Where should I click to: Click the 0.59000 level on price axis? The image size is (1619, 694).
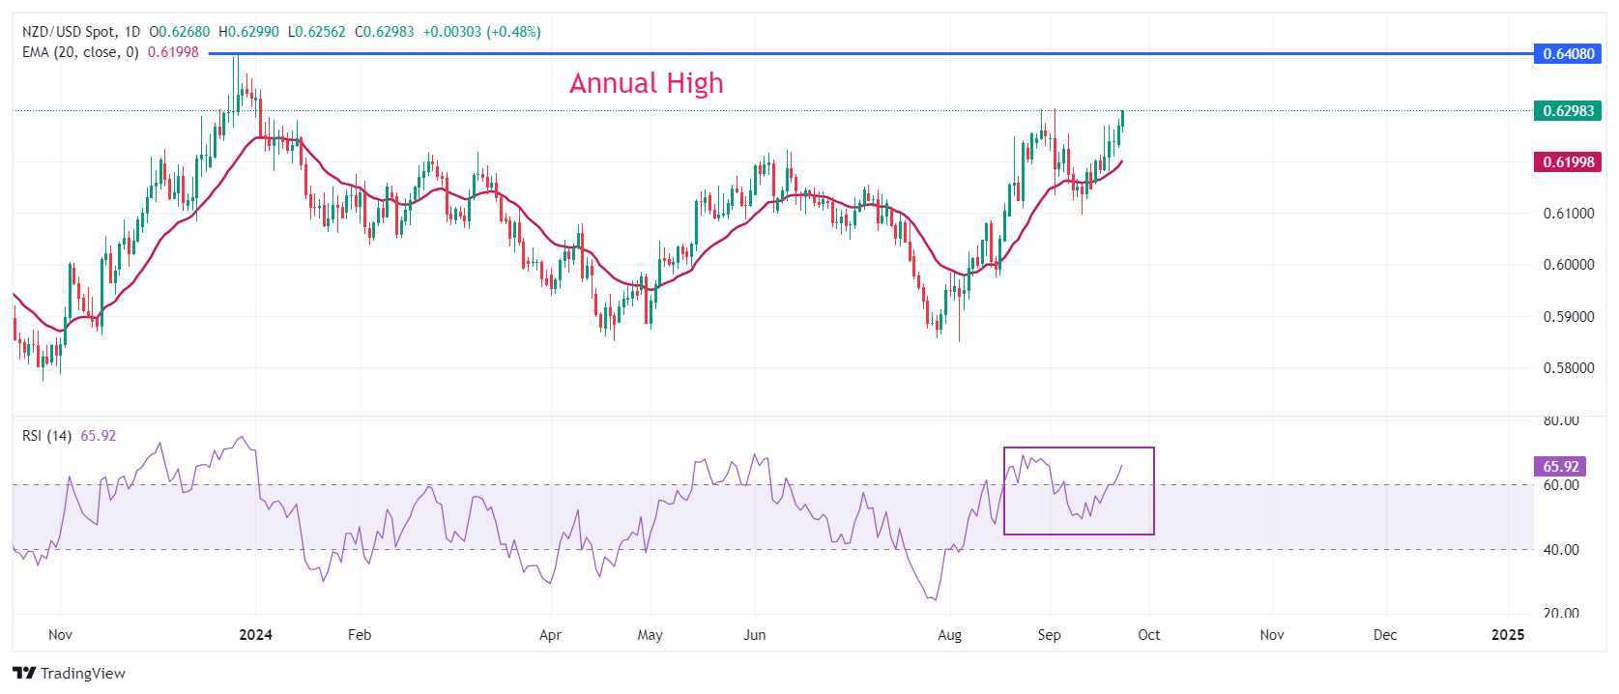[1568, 317]
